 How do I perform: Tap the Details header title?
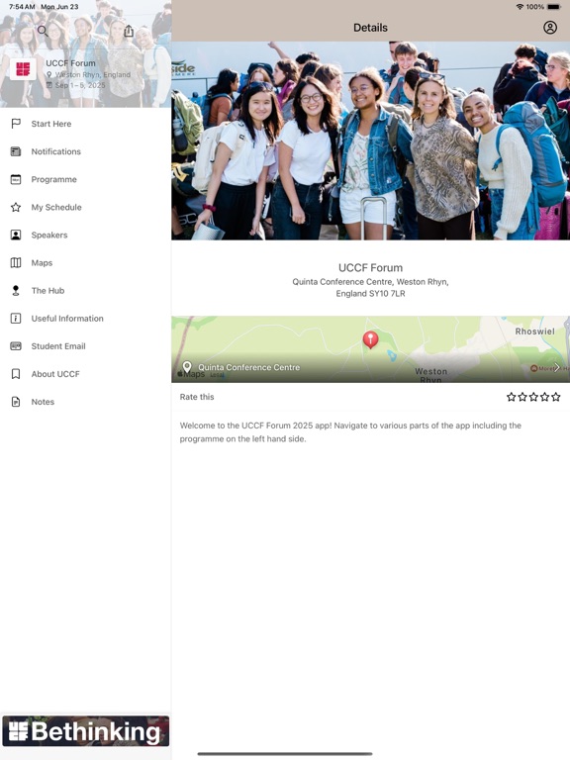pyautogui.click(x=370, y=28)
